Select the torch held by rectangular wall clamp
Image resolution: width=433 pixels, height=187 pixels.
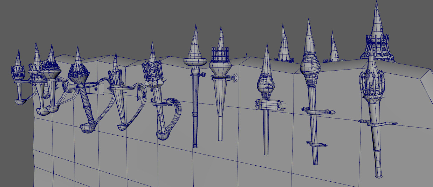(267, 105)
